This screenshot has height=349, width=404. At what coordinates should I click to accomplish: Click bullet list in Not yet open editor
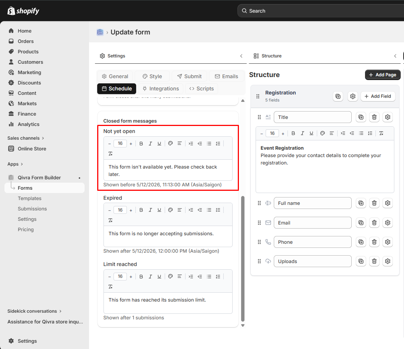[209, 144]
